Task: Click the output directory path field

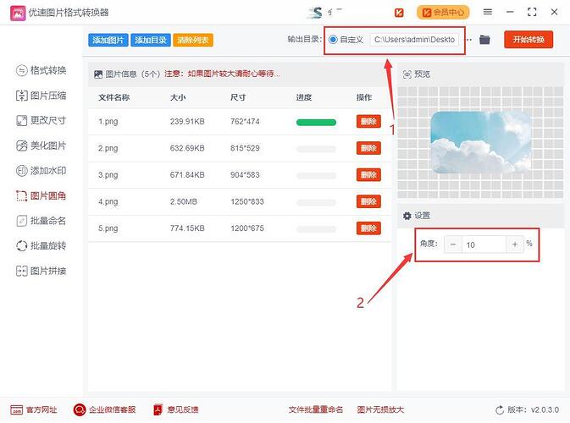Action: 415,40
